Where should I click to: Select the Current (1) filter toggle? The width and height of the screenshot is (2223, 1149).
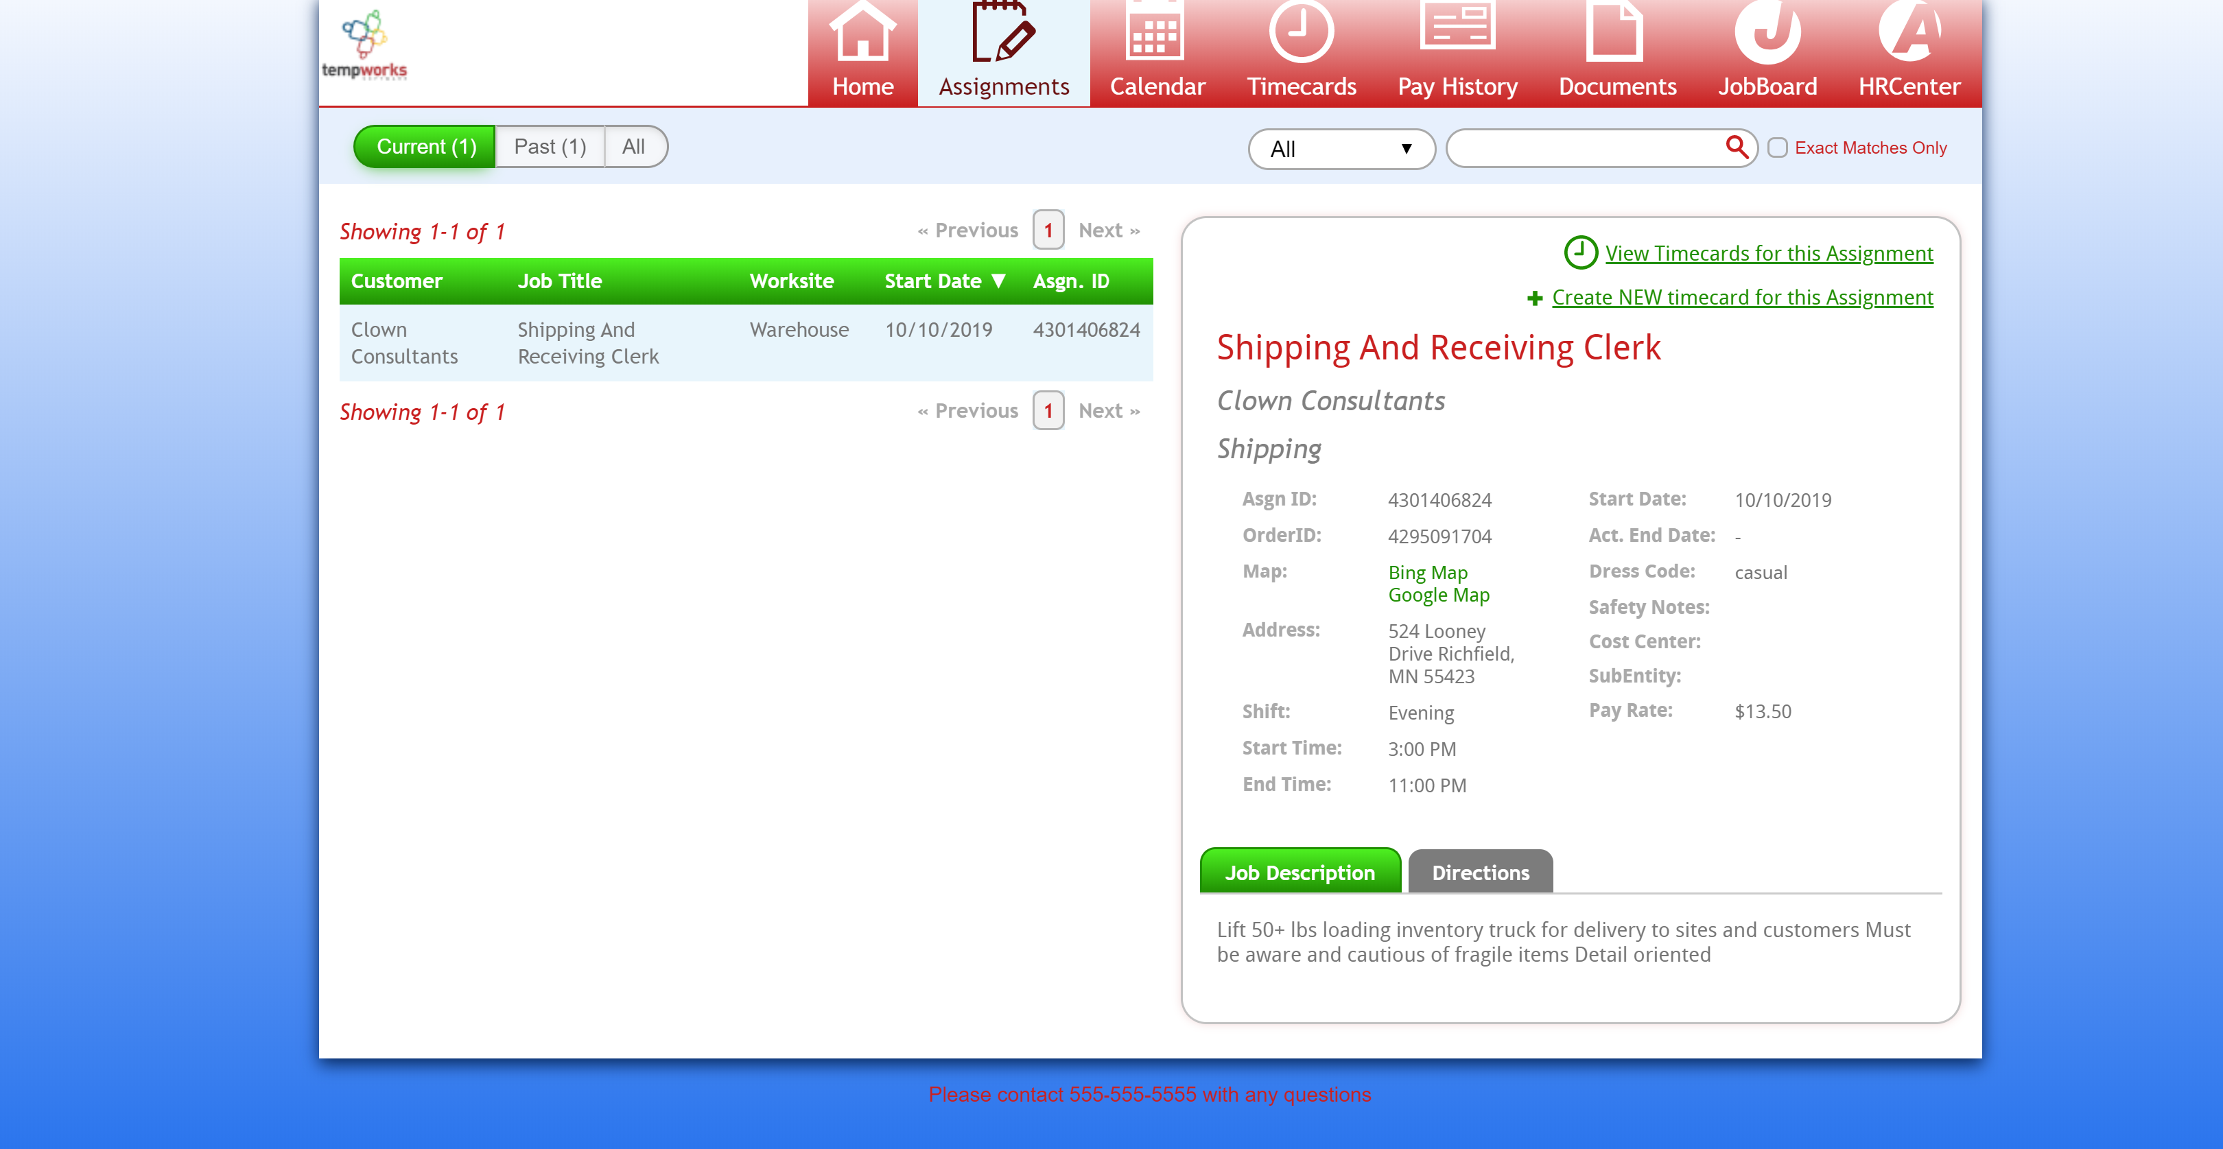click(425, 147)
